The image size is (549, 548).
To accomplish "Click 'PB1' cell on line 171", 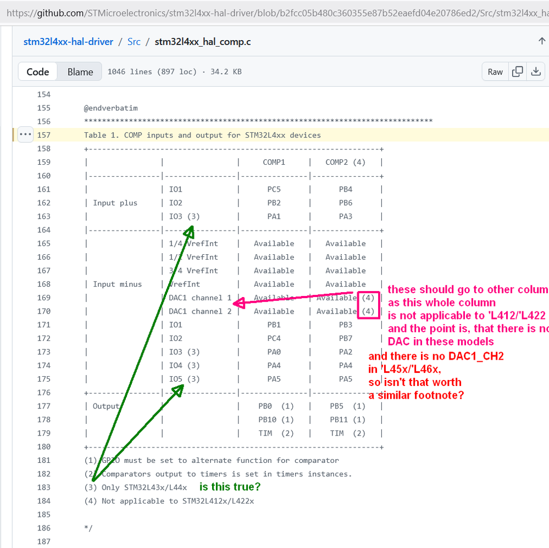I will (x=274, y=325).
